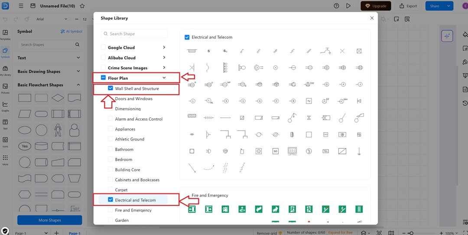Screen dimensions: 468x235
Task: Open the hamburger main menu
Action: (21, 6)
